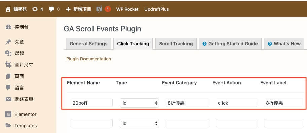Open the site home icon 鵠學苑
Image resolution: width=307 pixels, height=133 pixels.
coord(8,9)
